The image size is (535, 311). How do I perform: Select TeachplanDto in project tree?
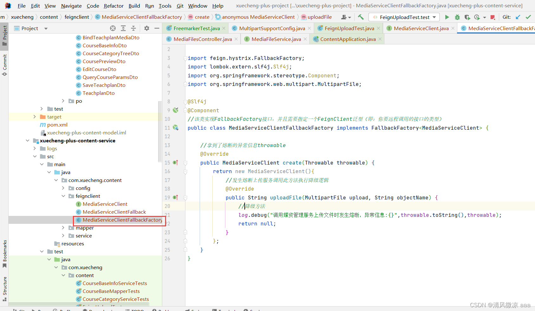point(99,93)
